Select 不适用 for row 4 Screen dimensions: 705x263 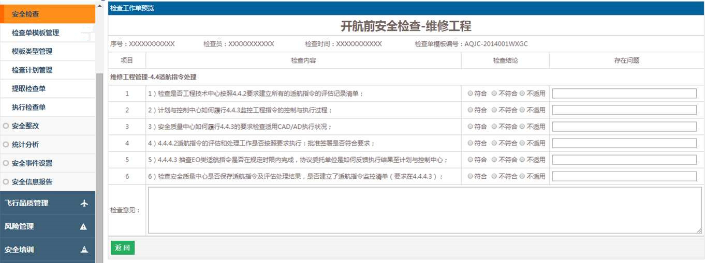(522, 143)
